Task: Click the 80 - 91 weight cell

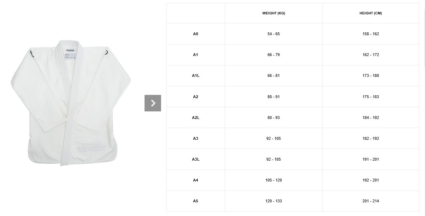Action: pyautogui.click(x=274, y=97)
